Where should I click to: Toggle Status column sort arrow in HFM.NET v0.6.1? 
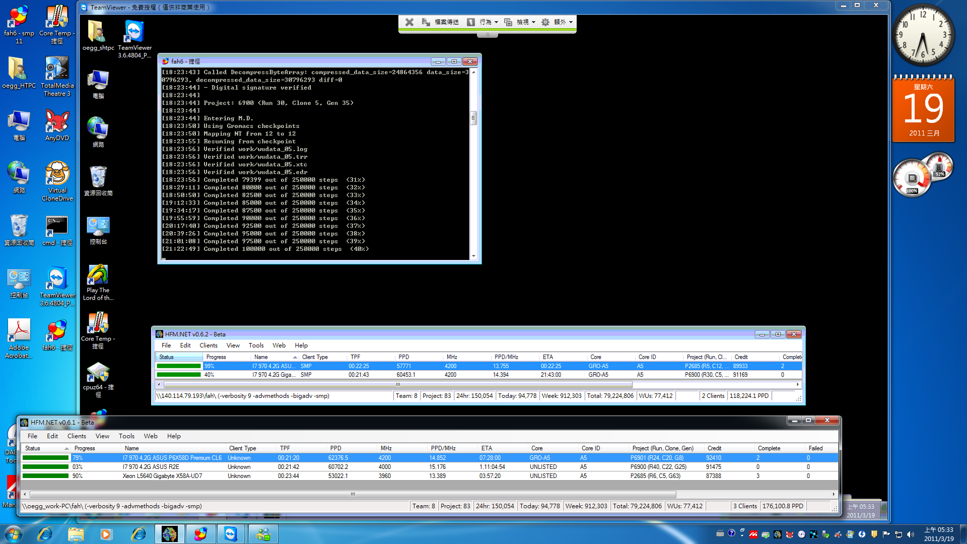point(66,448)
